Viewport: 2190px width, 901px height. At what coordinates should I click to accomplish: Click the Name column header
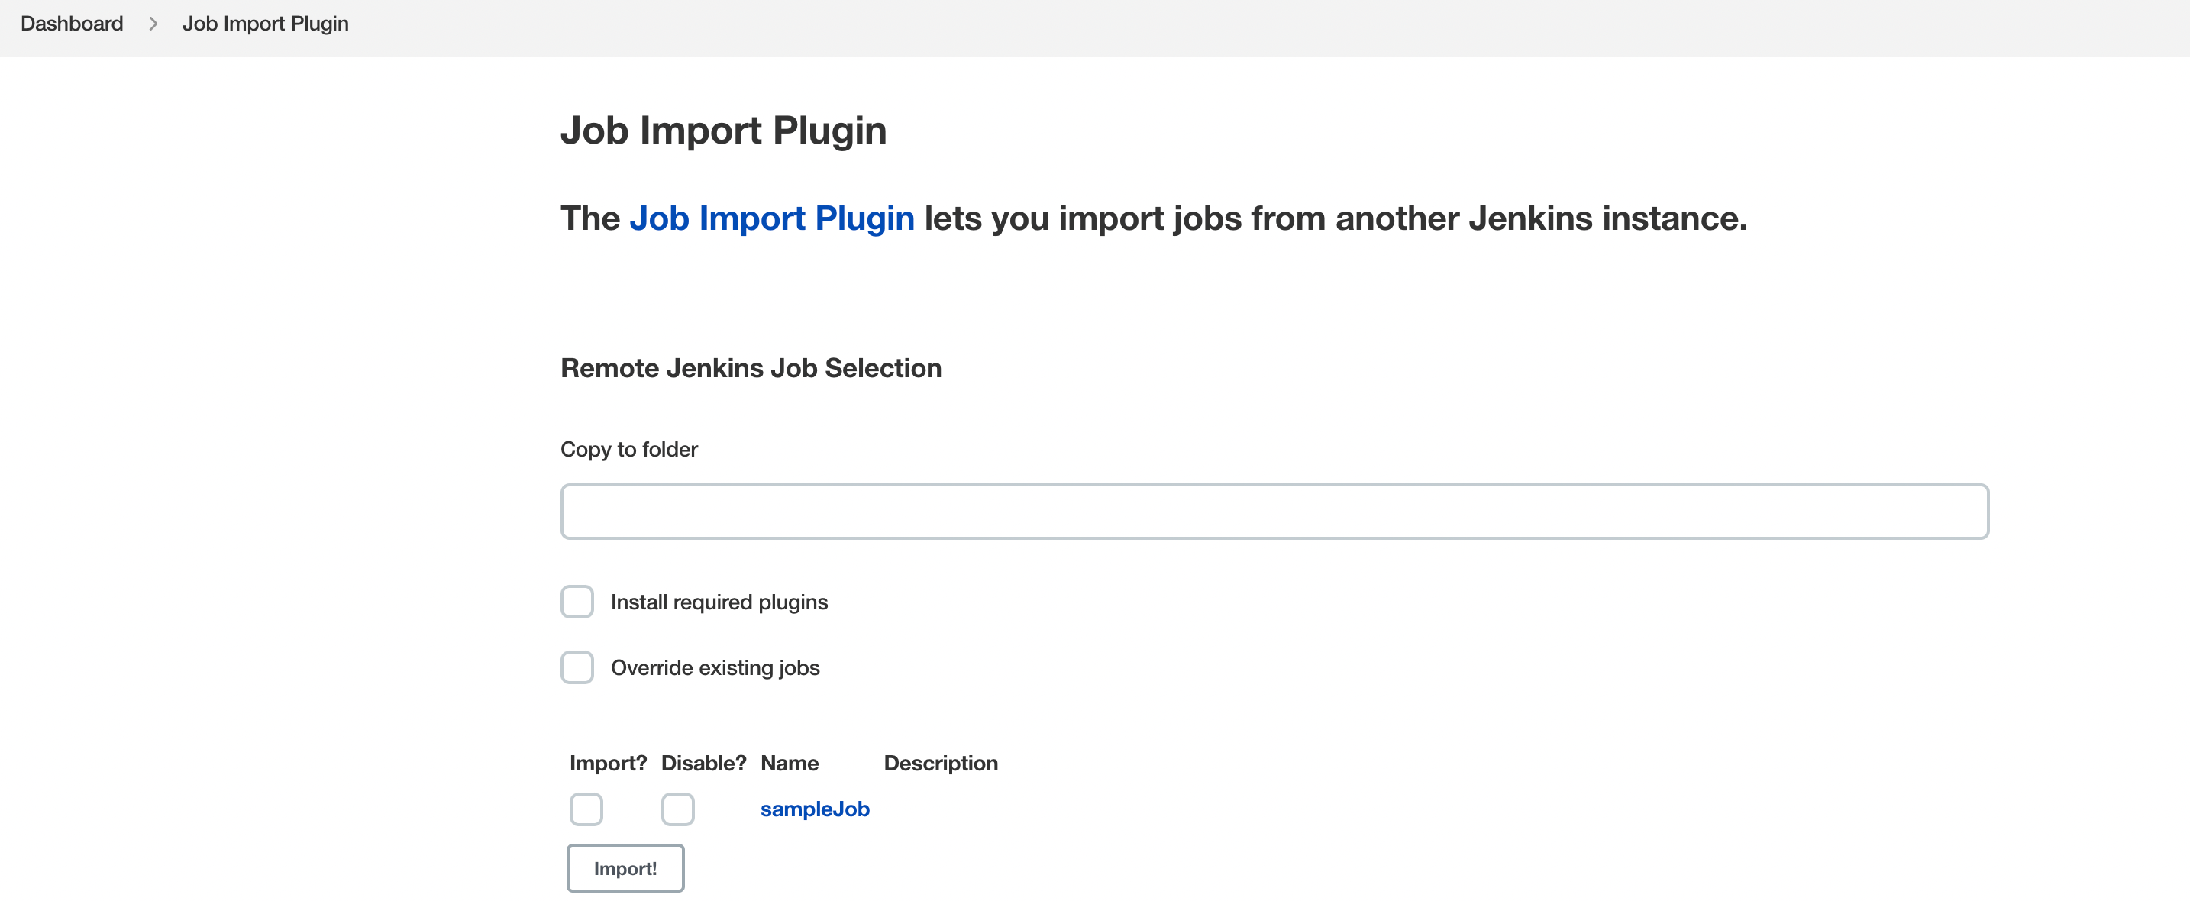[790, 763]
